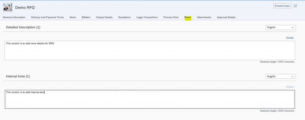This screenshot has width=305, height=120.
Task: Open the Delivery and Payment Terms tab
Action: (47, 17)
